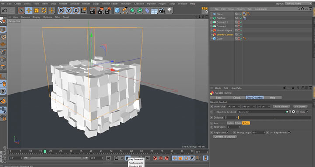Click the PSR reset button

(205, 10)
